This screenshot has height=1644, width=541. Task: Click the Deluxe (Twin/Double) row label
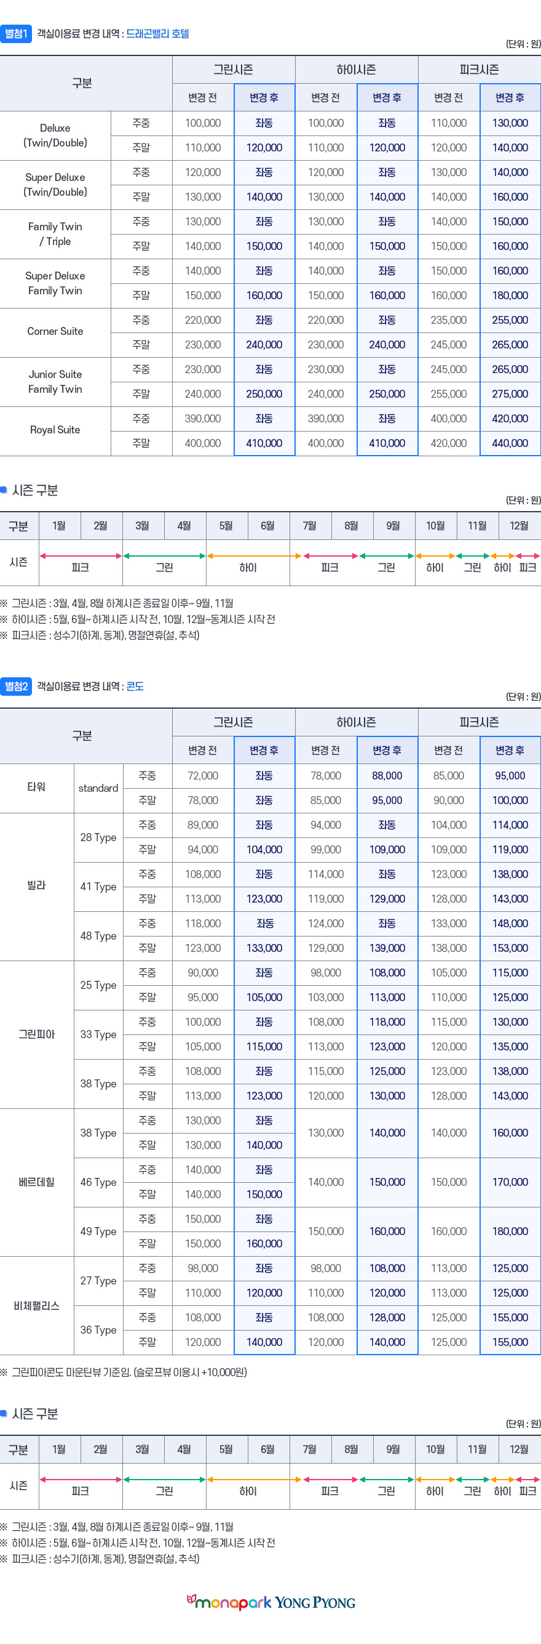coord(55,135)
